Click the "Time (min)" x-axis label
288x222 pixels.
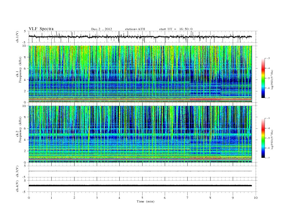click(145, 201)
